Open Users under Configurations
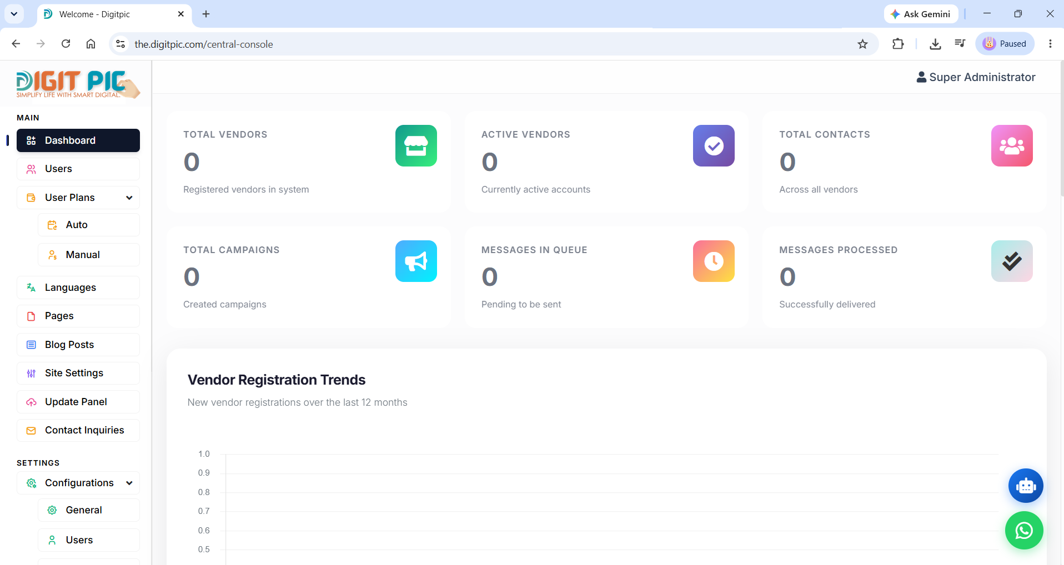The height and width of the screenshot is (565, 1064). [x=89, y=540]
